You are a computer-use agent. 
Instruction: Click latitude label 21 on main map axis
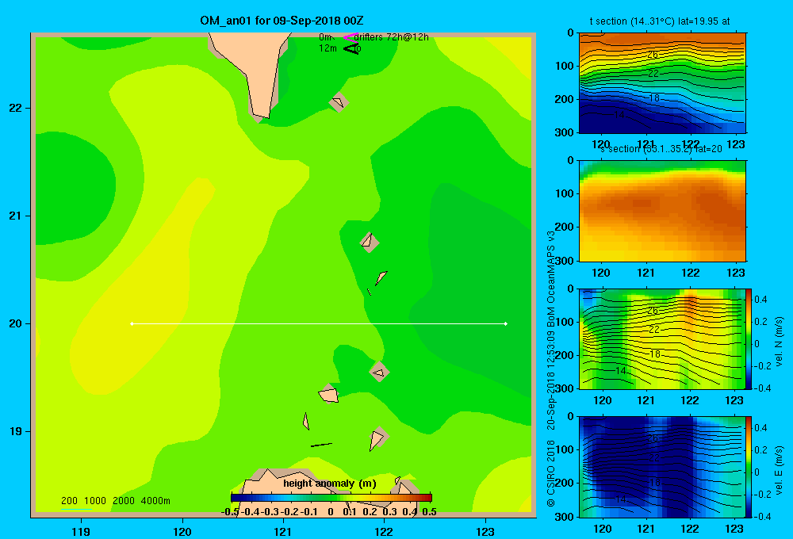pos(16,216)
